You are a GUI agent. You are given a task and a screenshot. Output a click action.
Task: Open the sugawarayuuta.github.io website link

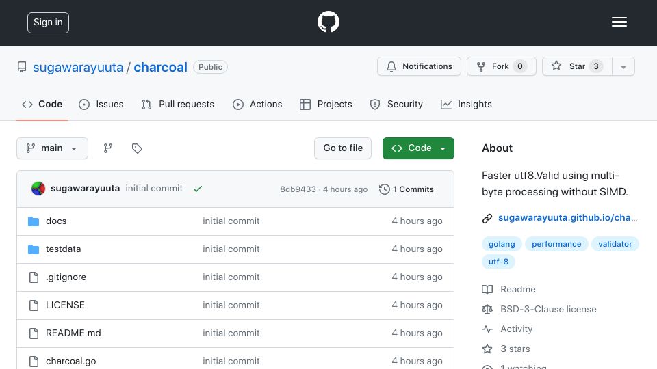pos(567,217)
